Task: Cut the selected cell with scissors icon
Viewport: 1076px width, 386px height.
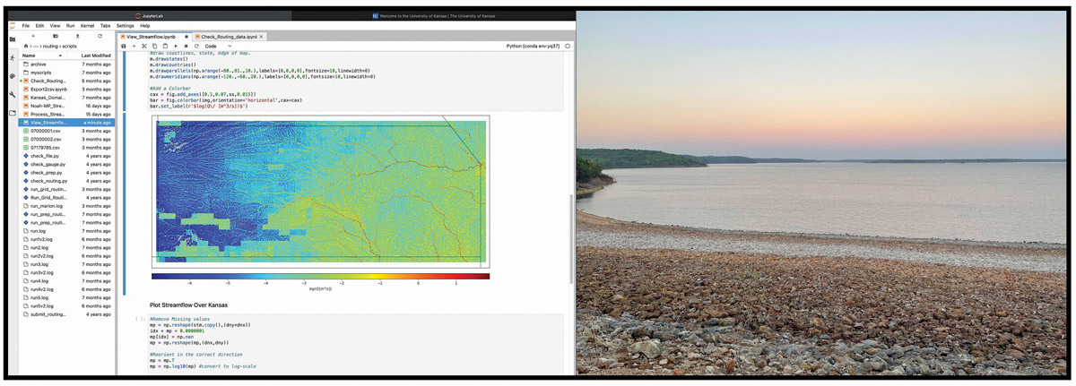Action: point(144,46)
